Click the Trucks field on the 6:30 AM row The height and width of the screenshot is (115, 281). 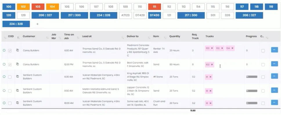point(224,77)
